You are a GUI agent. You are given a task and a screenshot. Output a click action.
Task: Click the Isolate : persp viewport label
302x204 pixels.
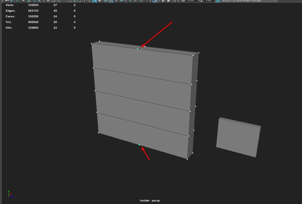tap(150, 200)
